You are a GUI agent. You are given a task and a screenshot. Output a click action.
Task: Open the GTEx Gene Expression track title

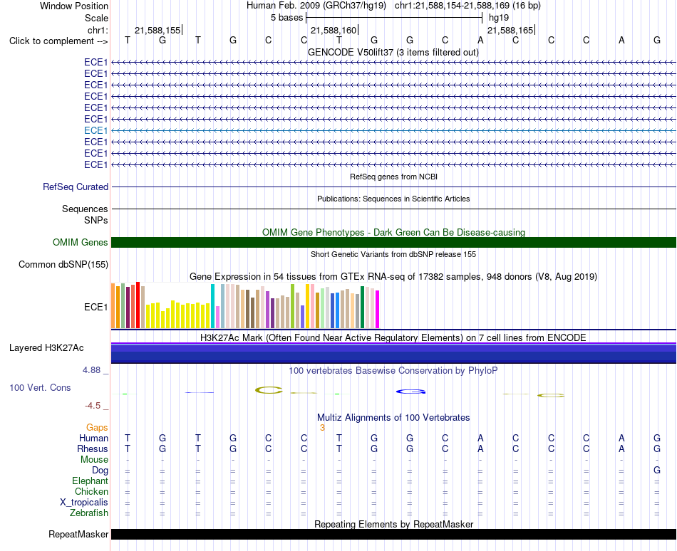tap(393, 277)
